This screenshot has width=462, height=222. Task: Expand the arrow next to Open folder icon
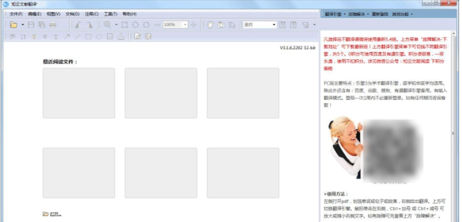tap(22, 25)
